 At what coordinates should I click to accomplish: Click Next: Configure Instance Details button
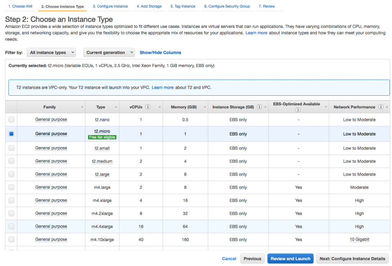[352, 258]
